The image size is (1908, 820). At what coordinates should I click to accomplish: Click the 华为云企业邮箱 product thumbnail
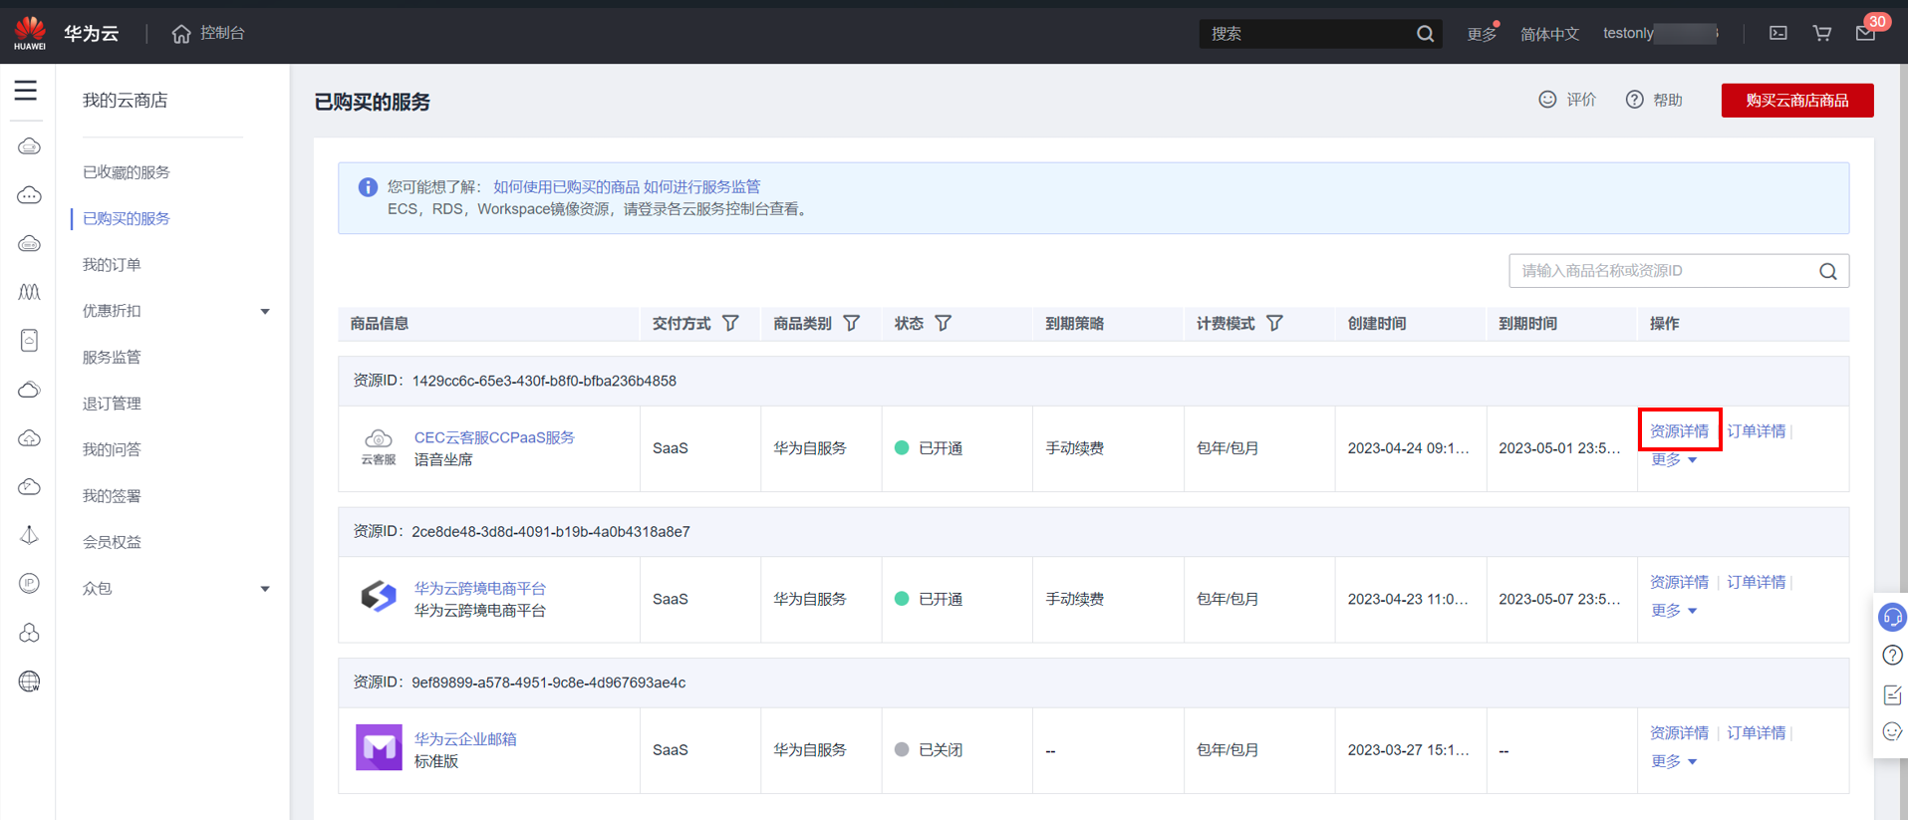click(379, 748)
